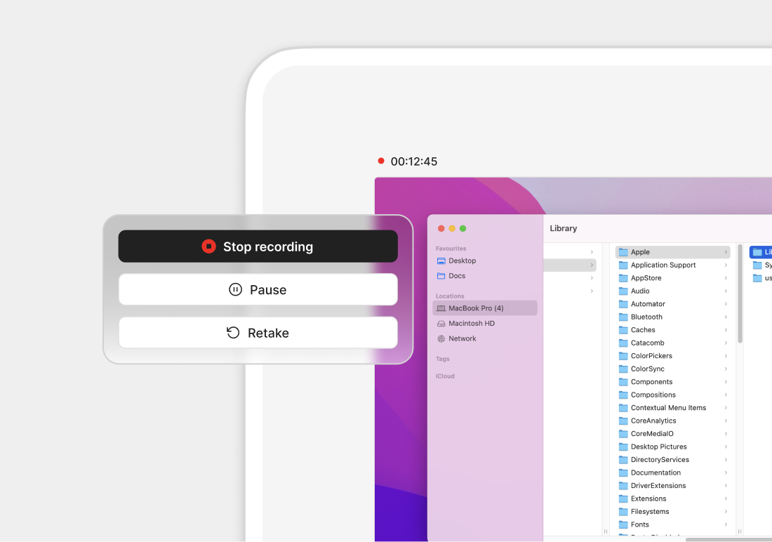772x542 pixels.
Task: Click the ColorSync folder icon
Action: coord(623,369)
